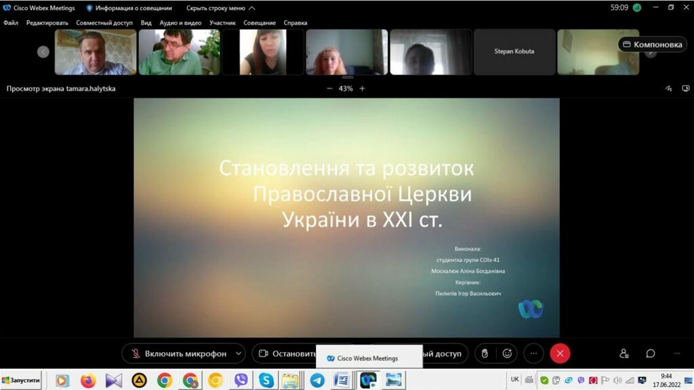
Task: Click the Запустити start button
Action: coord(21,381)
